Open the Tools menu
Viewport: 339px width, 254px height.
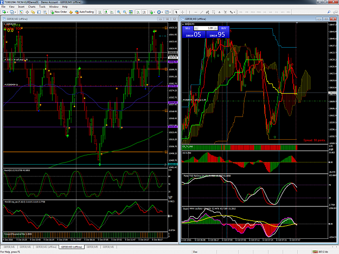click(x=42, y=6)
